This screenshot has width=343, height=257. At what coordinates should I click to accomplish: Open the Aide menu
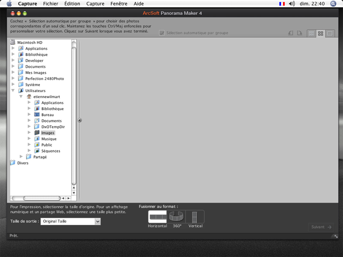[x=138, y=4]
